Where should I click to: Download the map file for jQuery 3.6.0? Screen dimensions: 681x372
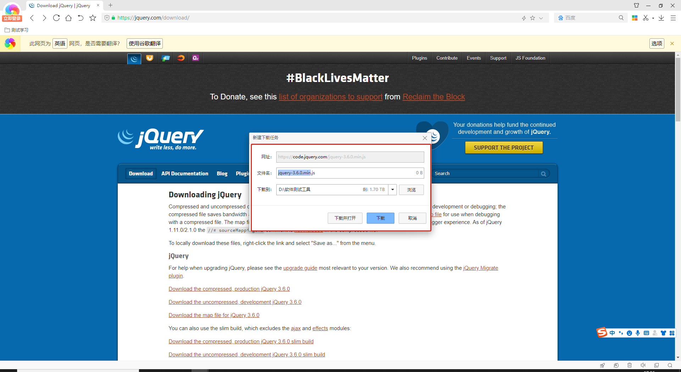pyautogui.click(x=214, y=315)
